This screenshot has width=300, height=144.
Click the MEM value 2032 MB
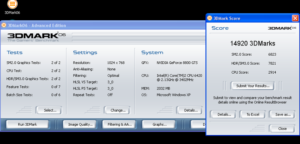pos(163,88)
